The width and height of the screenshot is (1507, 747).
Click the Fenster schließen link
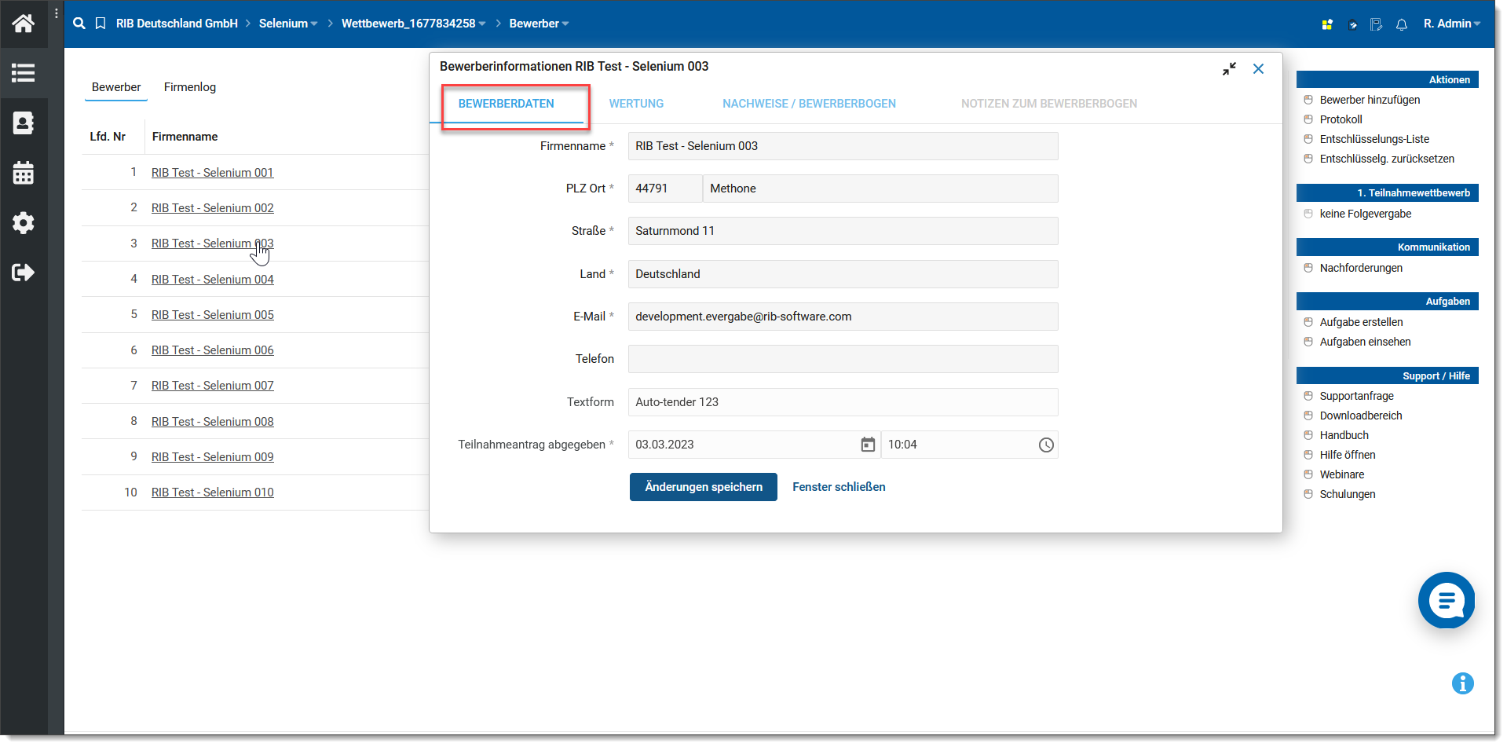839,487
